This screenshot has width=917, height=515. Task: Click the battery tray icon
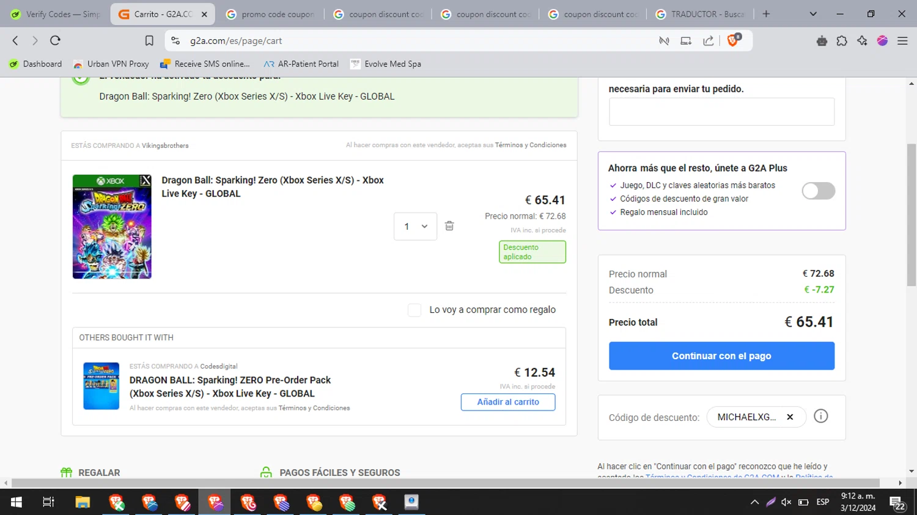(803, 502)
